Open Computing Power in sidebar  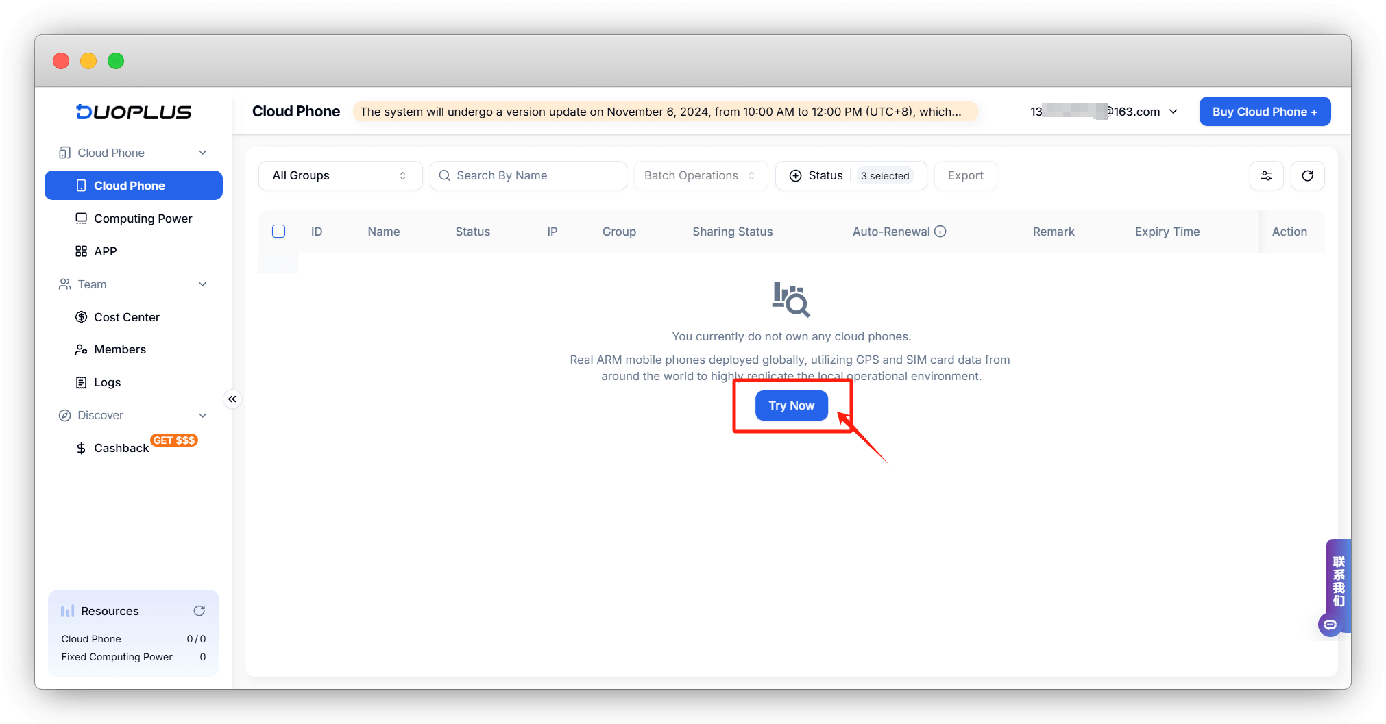pyautogui.click(x=143, y=219)
